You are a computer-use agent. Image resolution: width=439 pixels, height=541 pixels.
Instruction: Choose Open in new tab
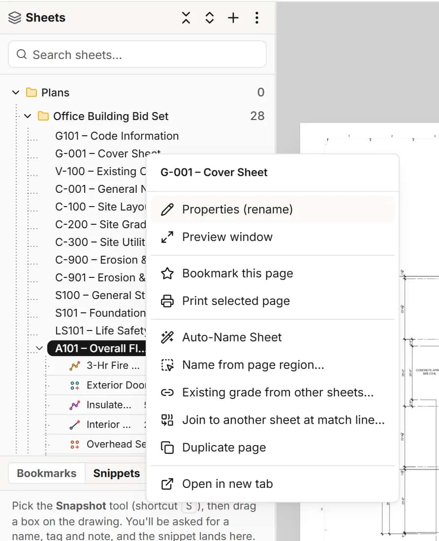pos(273,484)
